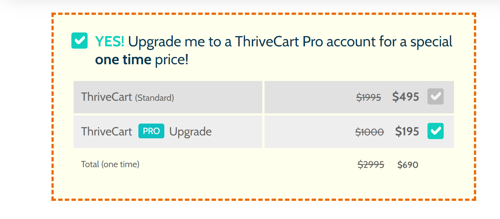This screenshot has height=219, width=500.
Task: Click 'Upgrade me to a ThriveCart Pro' text
Action: coord(225,42)
